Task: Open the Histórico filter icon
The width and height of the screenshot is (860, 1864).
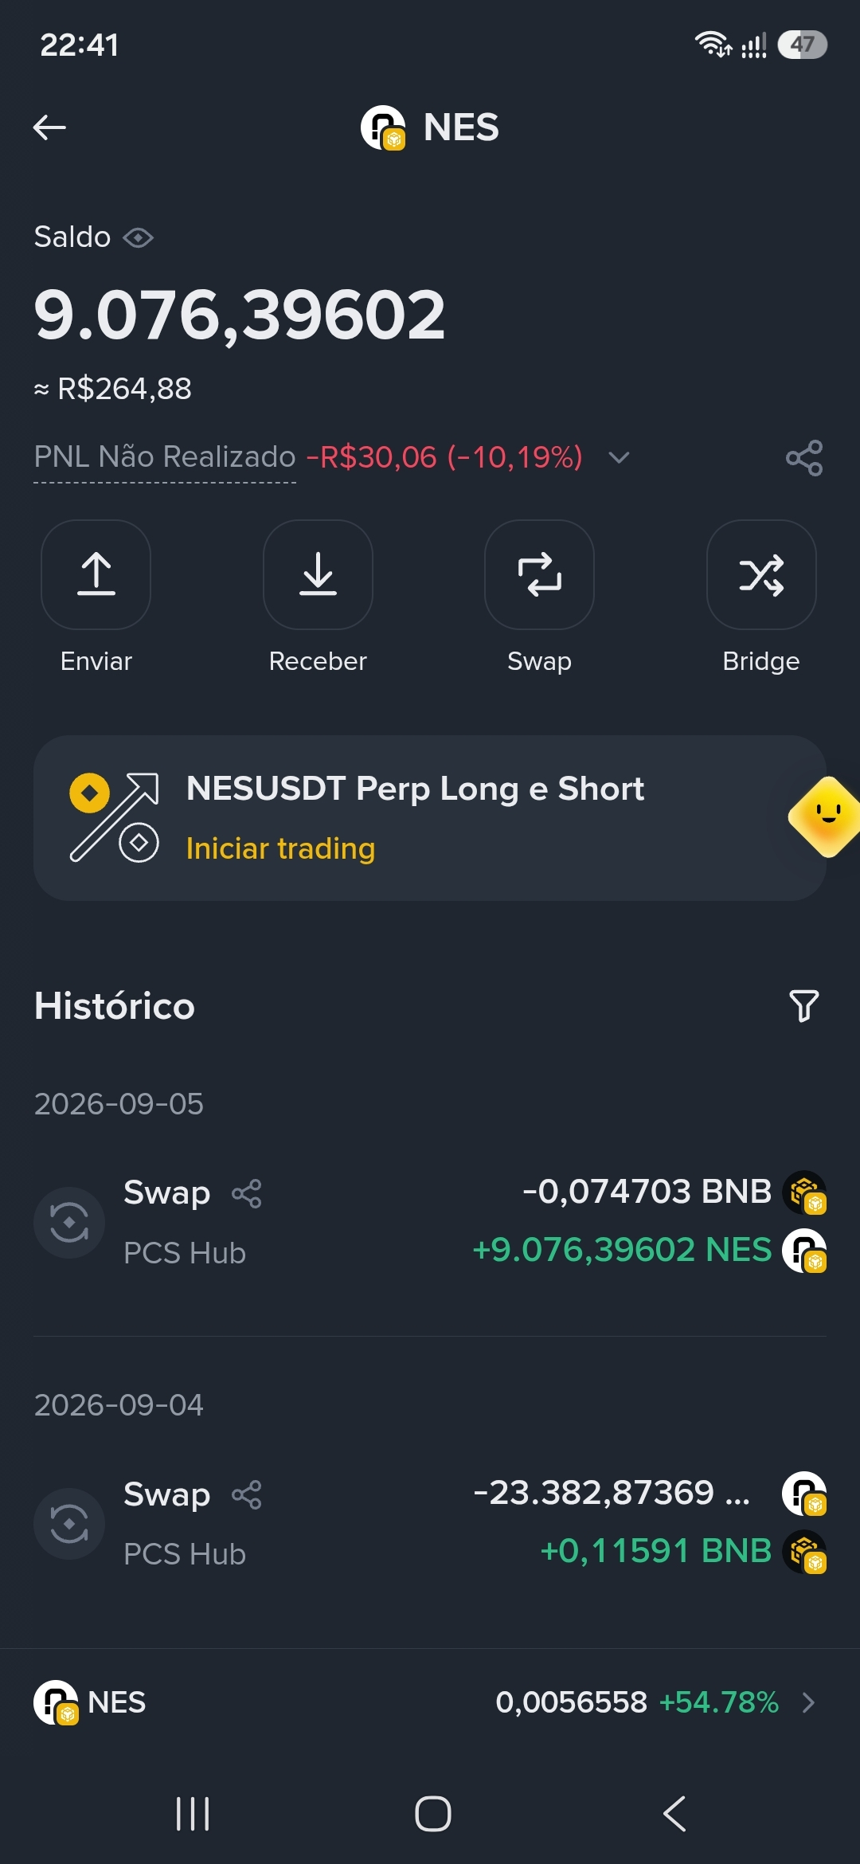Action: [804, 1006]
